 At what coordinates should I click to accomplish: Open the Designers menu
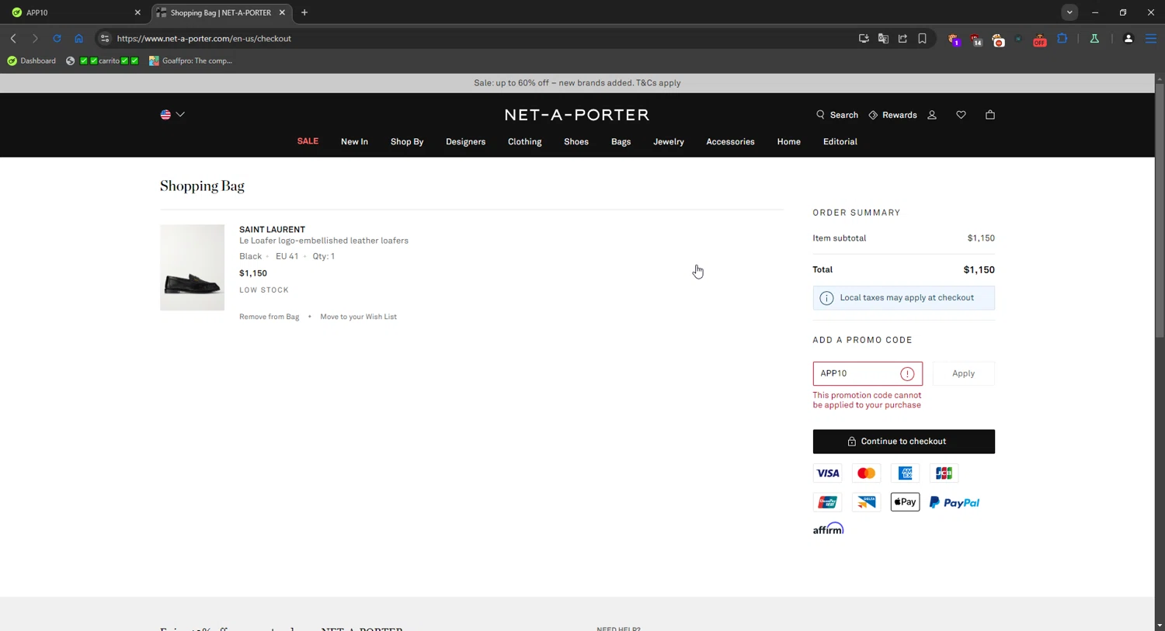[465, 142]
